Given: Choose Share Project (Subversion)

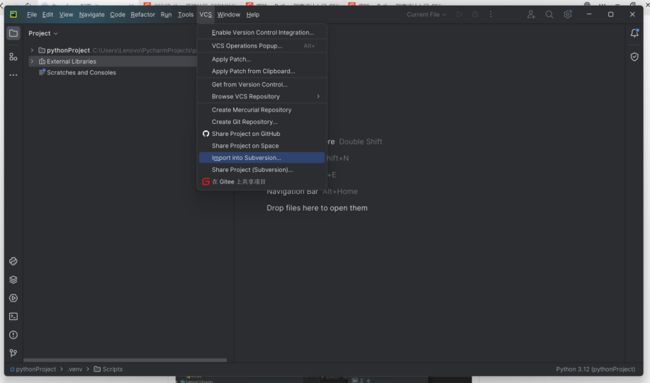Looking at the screenshot, I should (262, 170).
